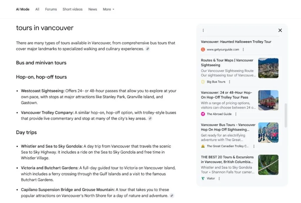Click The Great Canadian Trolley source name
The image size is (301, 203).
228,146
